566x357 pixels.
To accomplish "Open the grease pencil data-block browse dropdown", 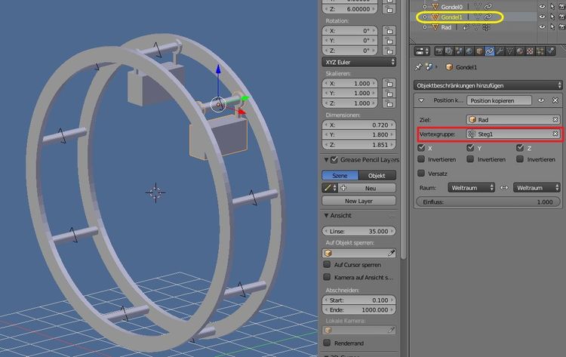I will (330, 188).
